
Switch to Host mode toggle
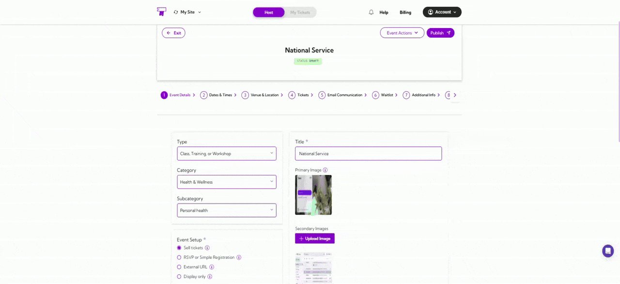tap(269, 12)
